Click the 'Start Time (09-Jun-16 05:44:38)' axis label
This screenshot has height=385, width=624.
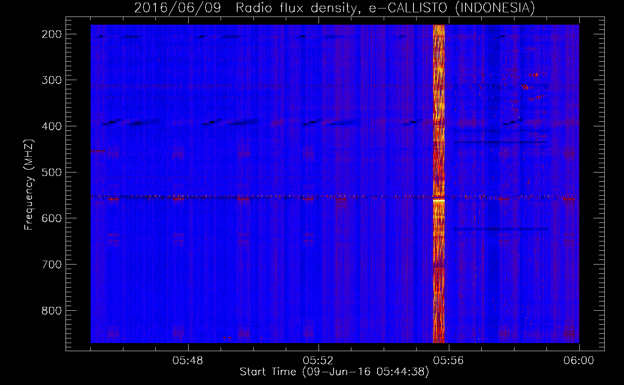(x=334, y=372)
